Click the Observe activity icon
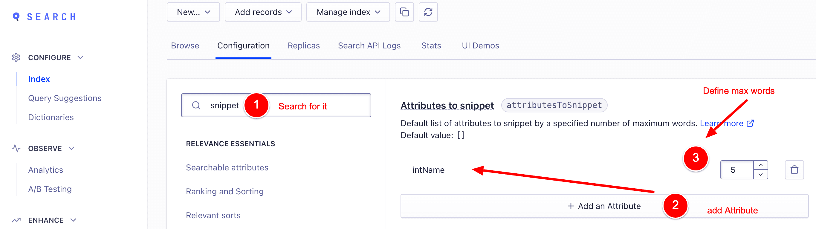This screenshot has width=816, height=229. click(x=16, y=148)
